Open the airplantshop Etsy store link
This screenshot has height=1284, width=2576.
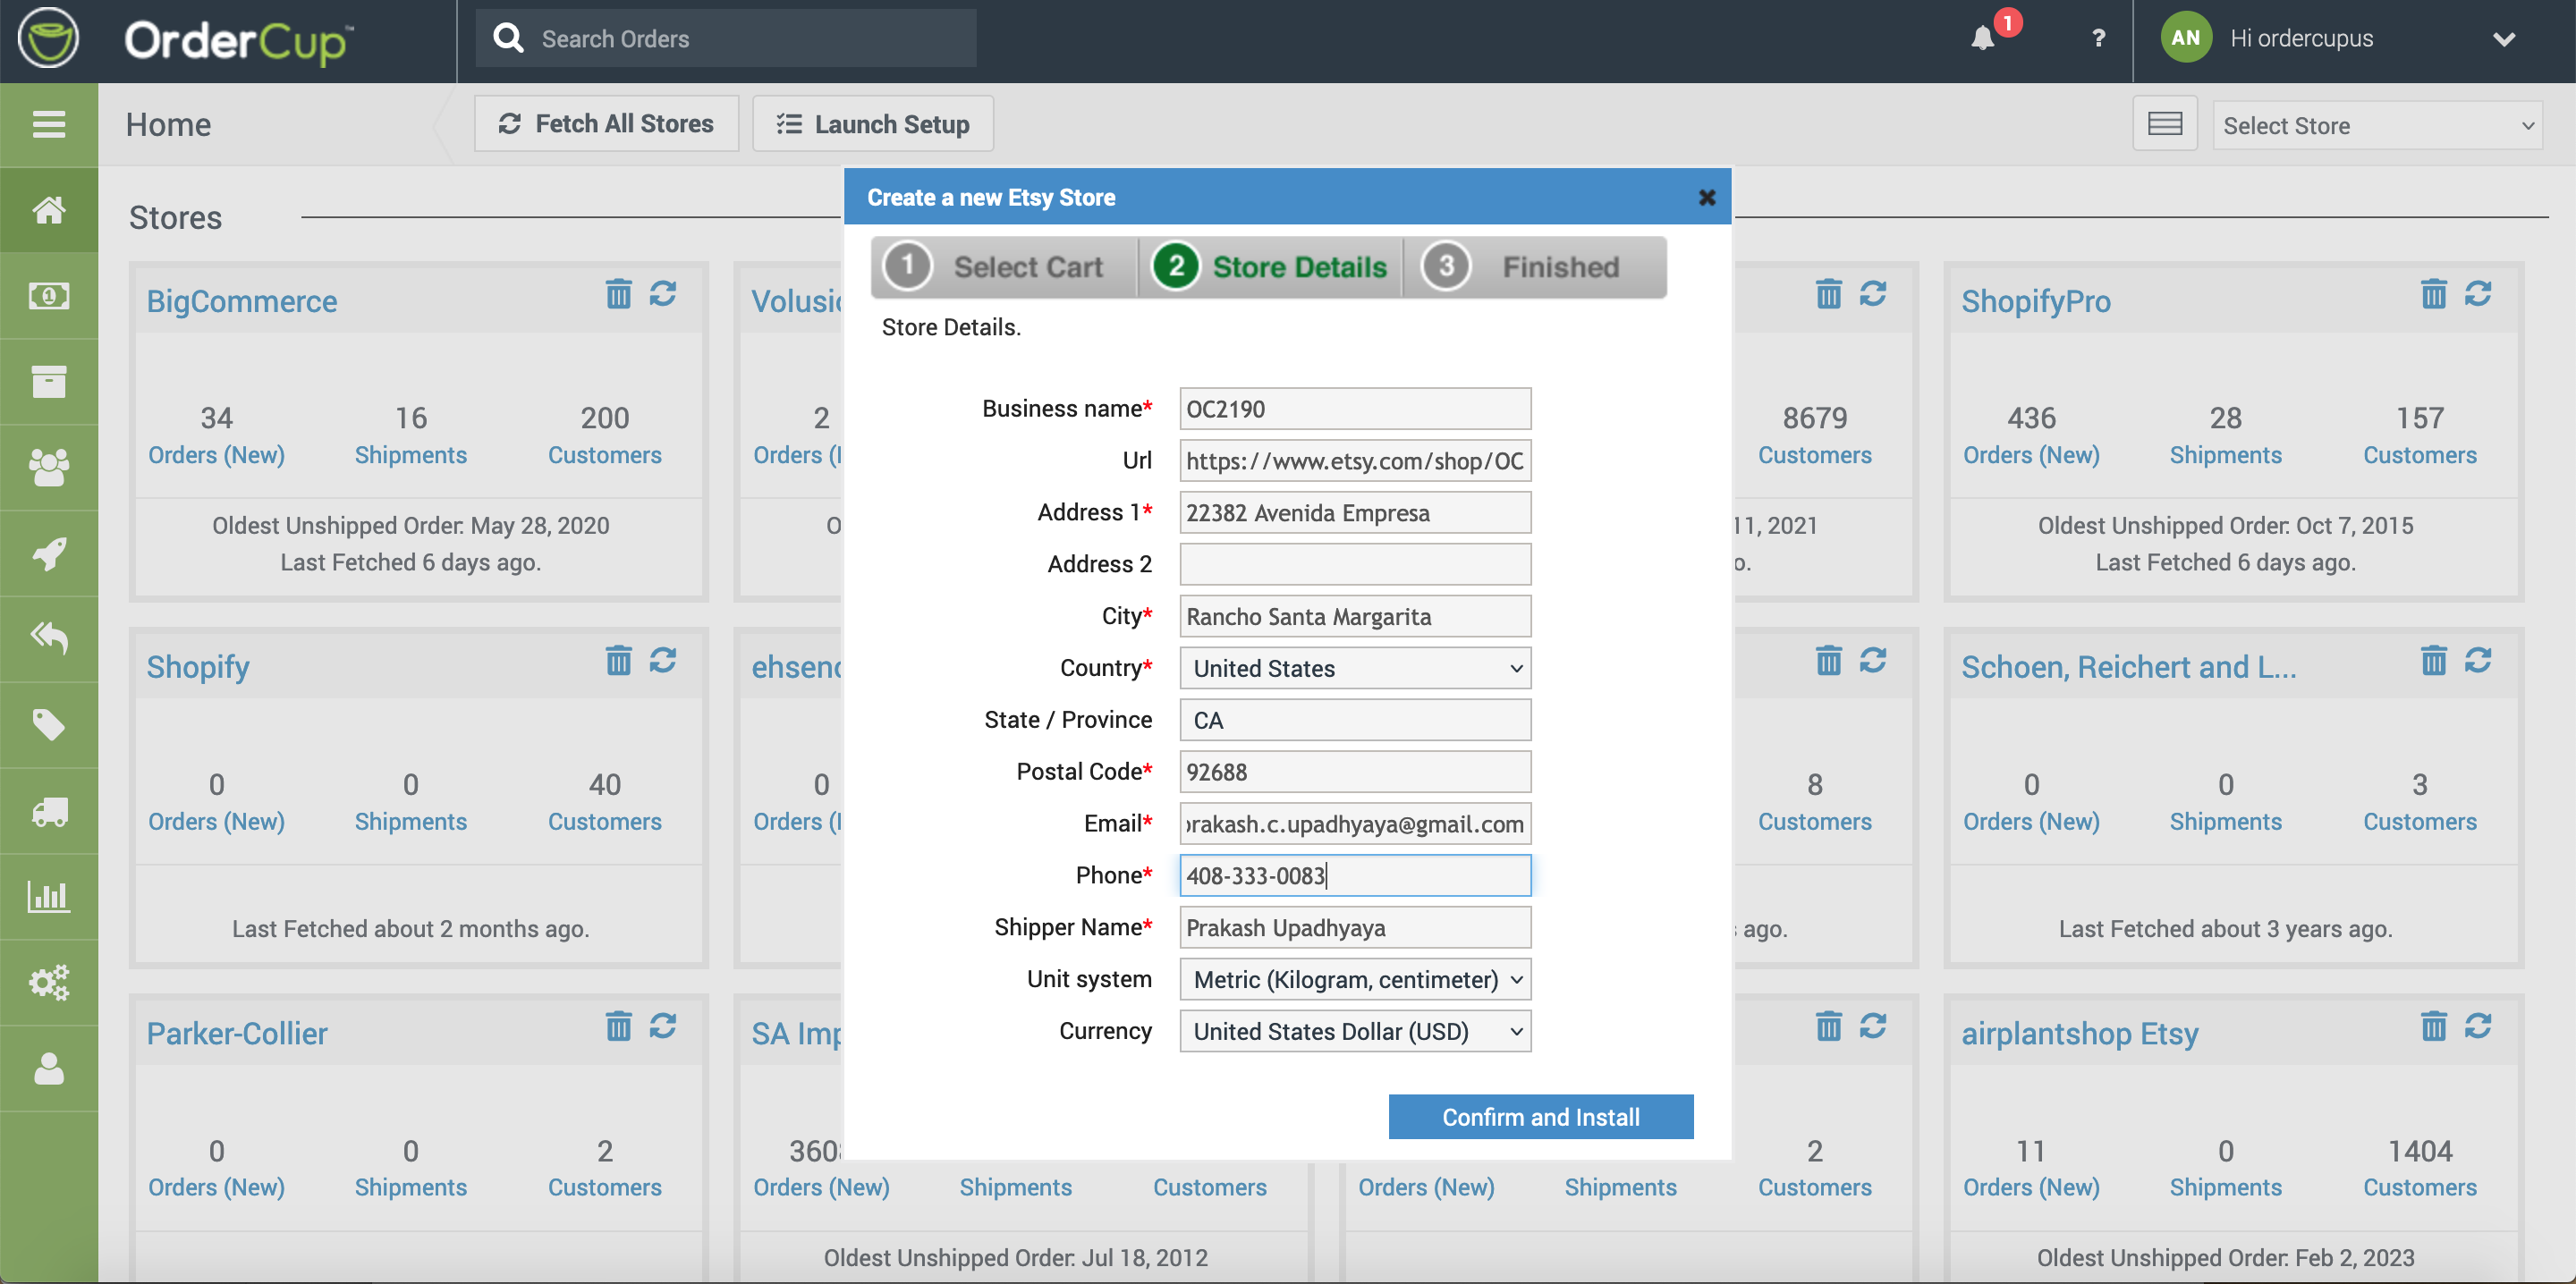coord(2078,1033)
